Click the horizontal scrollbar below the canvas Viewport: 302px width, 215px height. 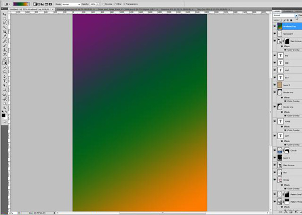[x=163, y=213]
